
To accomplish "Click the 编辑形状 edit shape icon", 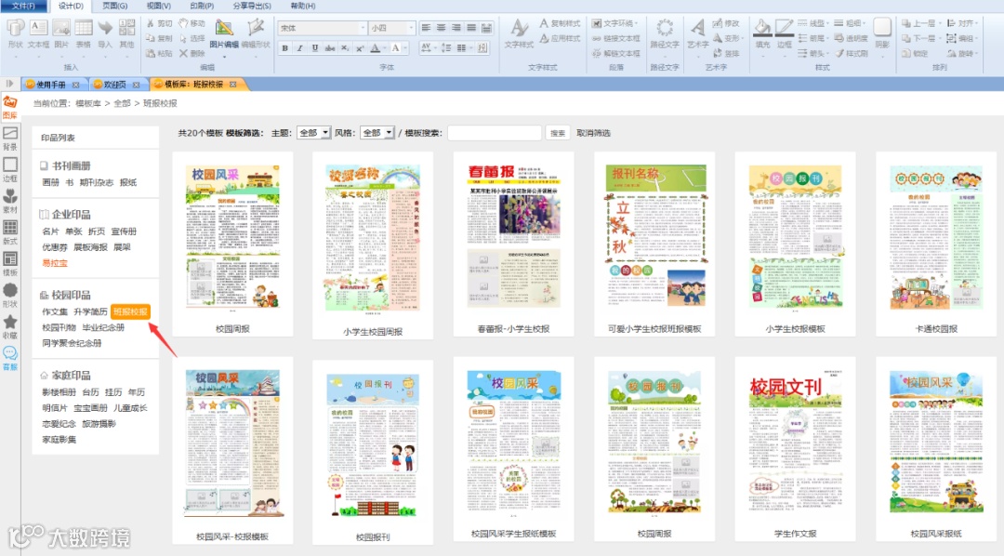I will pyautogui.click(x=256, y=34).
